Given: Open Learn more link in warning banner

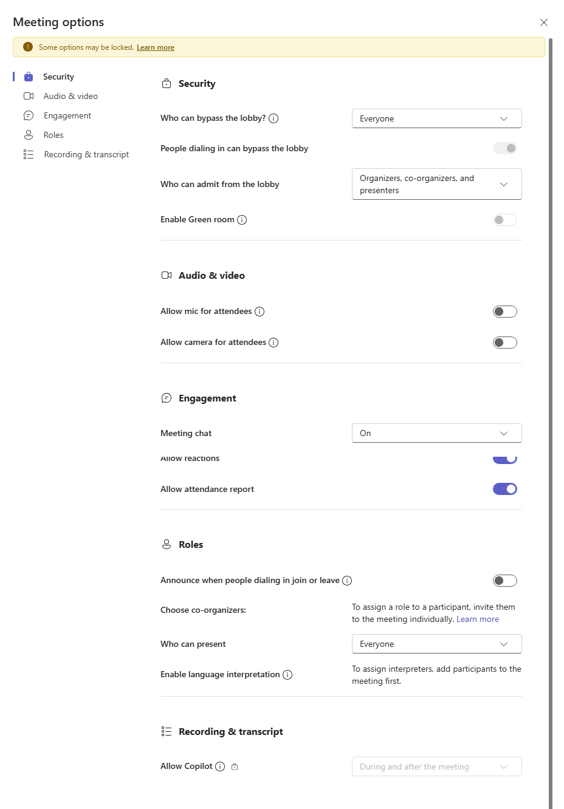Looking at the screenshot, I should (x=156, y=47).
